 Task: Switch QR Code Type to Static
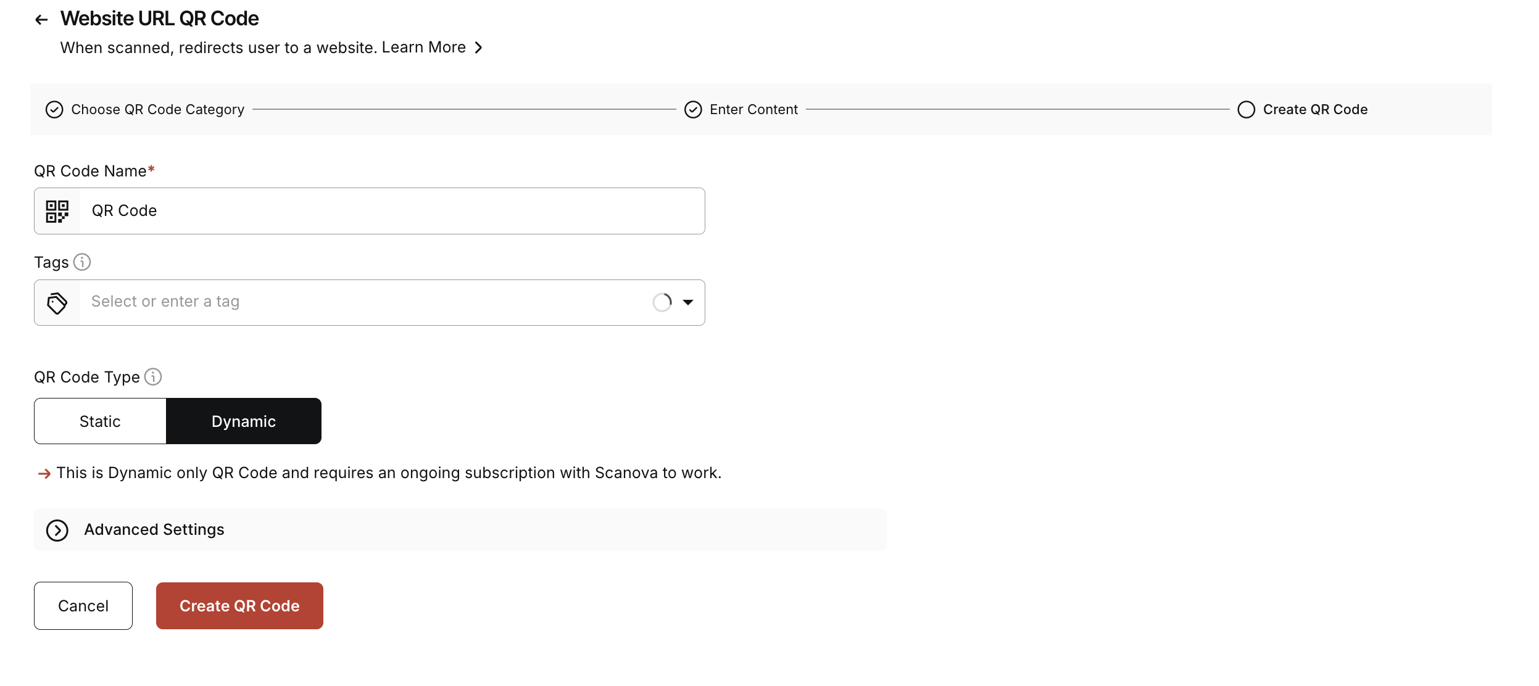pyautogui.click(x=100, y=421)
